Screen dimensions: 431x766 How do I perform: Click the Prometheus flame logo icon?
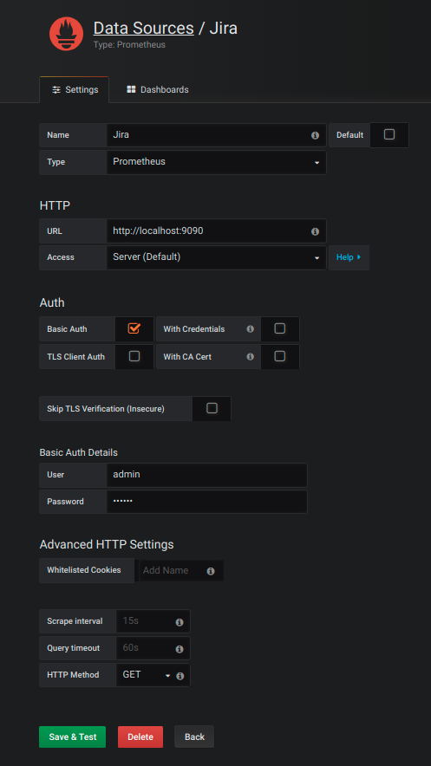pos(66,33)
